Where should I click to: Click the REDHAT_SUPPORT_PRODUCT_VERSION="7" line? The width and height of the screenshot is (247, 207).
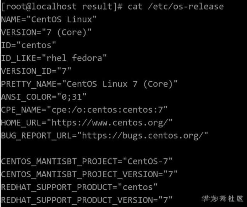(x=87, y=200)
